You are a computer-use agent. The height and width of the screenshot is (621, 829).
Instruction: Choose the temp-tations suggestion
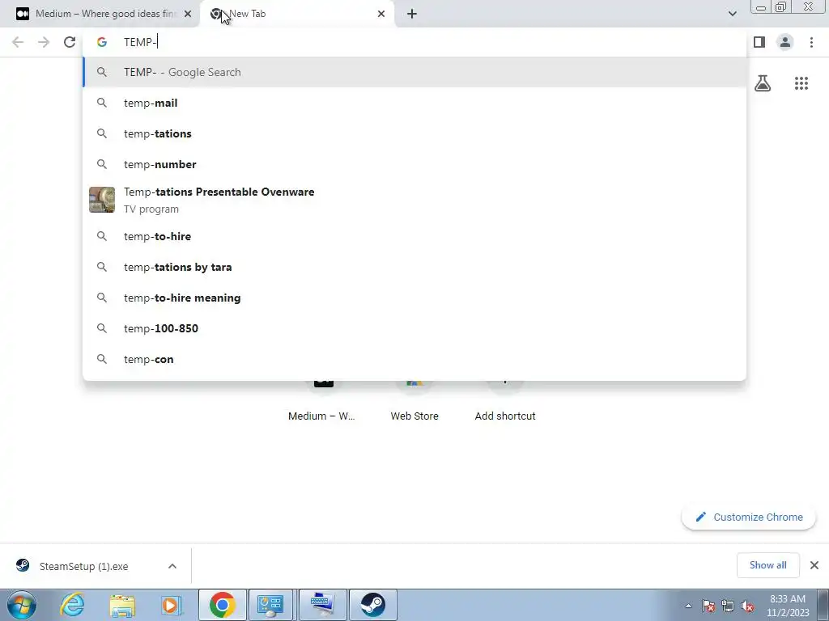click(414, 133)
